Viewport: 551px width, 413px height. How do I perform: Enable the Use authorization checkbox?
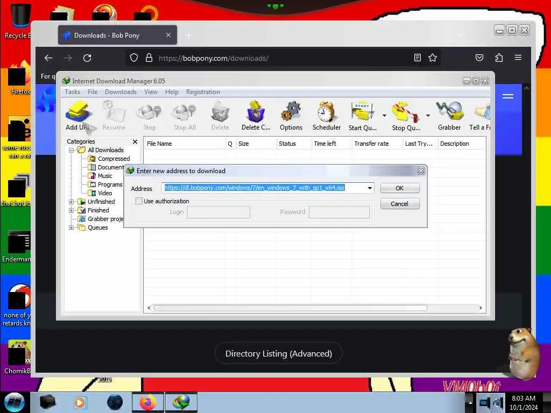tap(139, 201)
